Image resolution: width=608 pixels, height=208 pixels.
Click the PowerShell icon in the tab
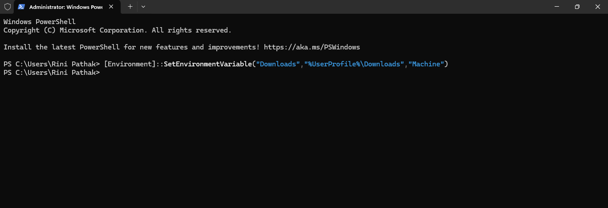click(21, 7)
